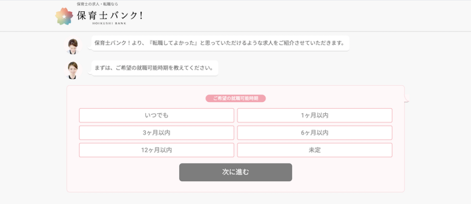Choose the 6ヶ月以内 option

pos(314,133)
